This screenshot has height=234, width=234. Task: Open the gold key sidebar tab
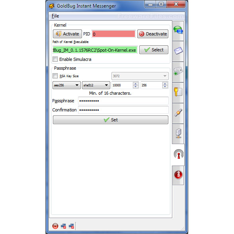point(178,92)
